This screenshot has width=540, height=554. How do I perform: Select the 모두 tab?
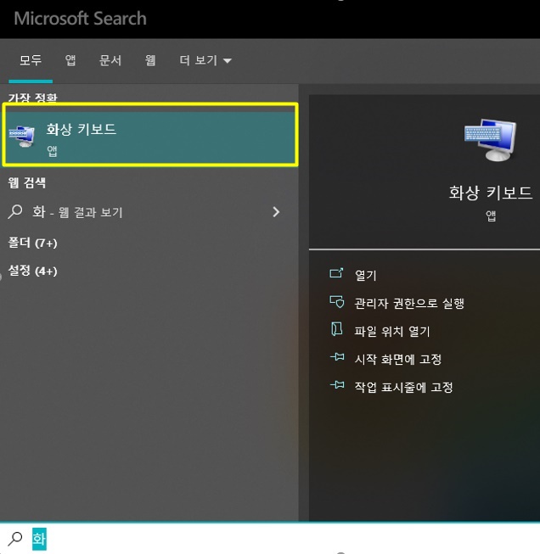[x=31, y=60]
